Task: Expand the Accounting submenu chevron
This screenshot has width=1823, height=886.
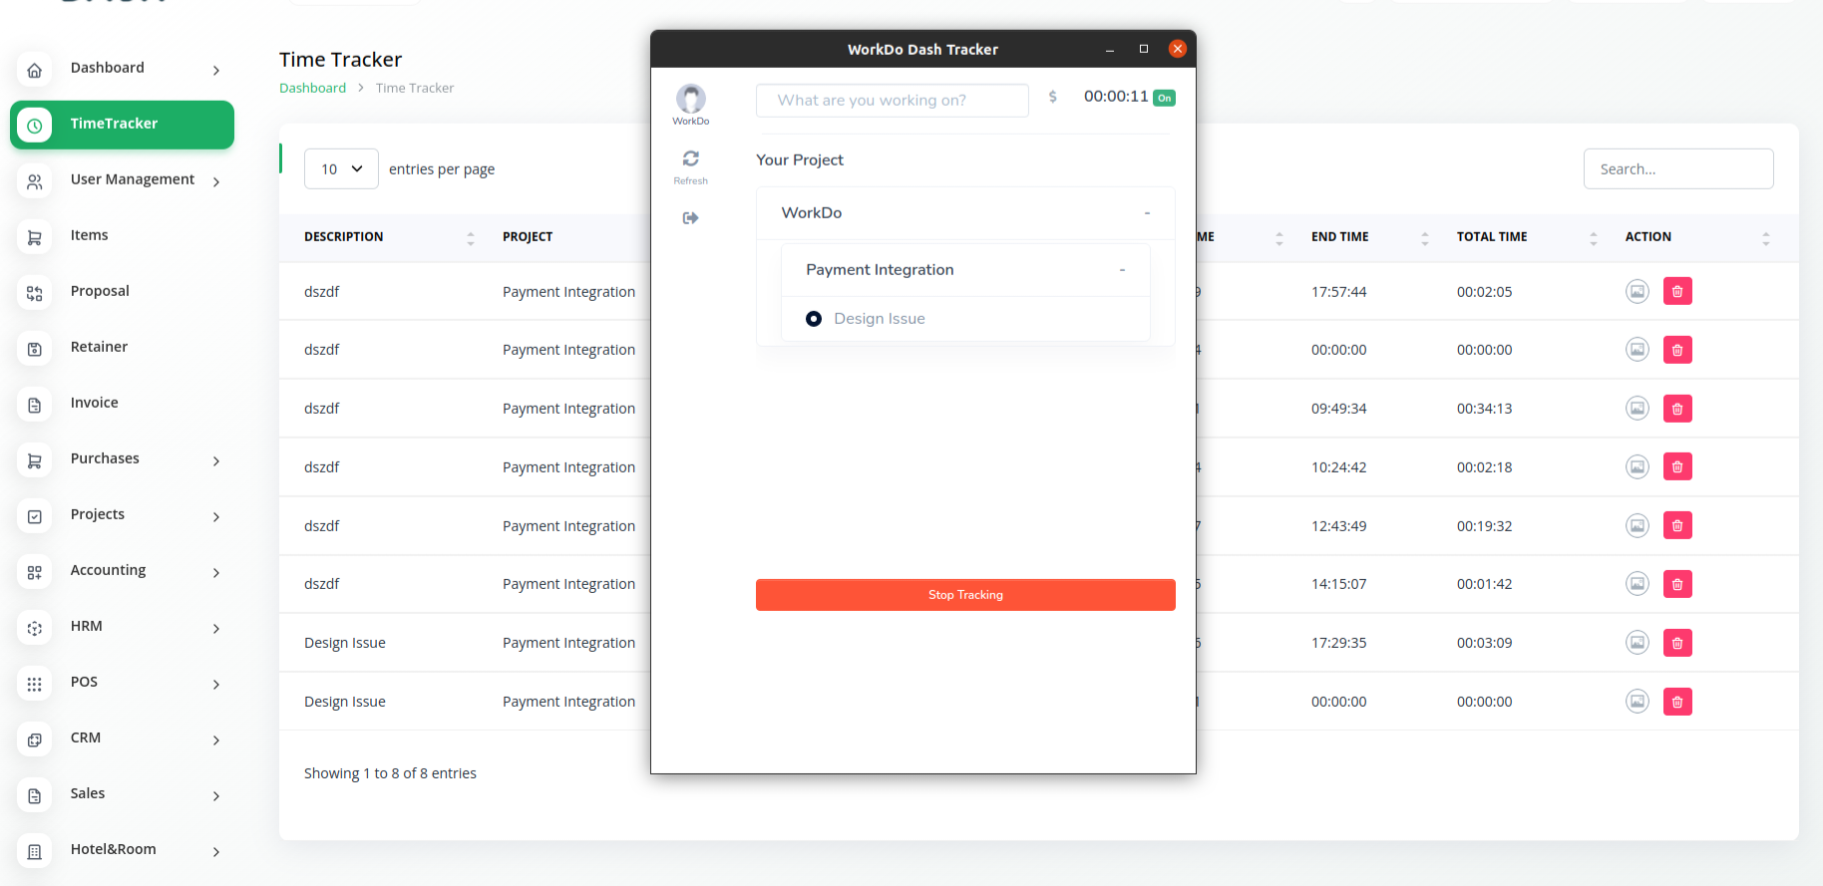Action: (216, 572)
